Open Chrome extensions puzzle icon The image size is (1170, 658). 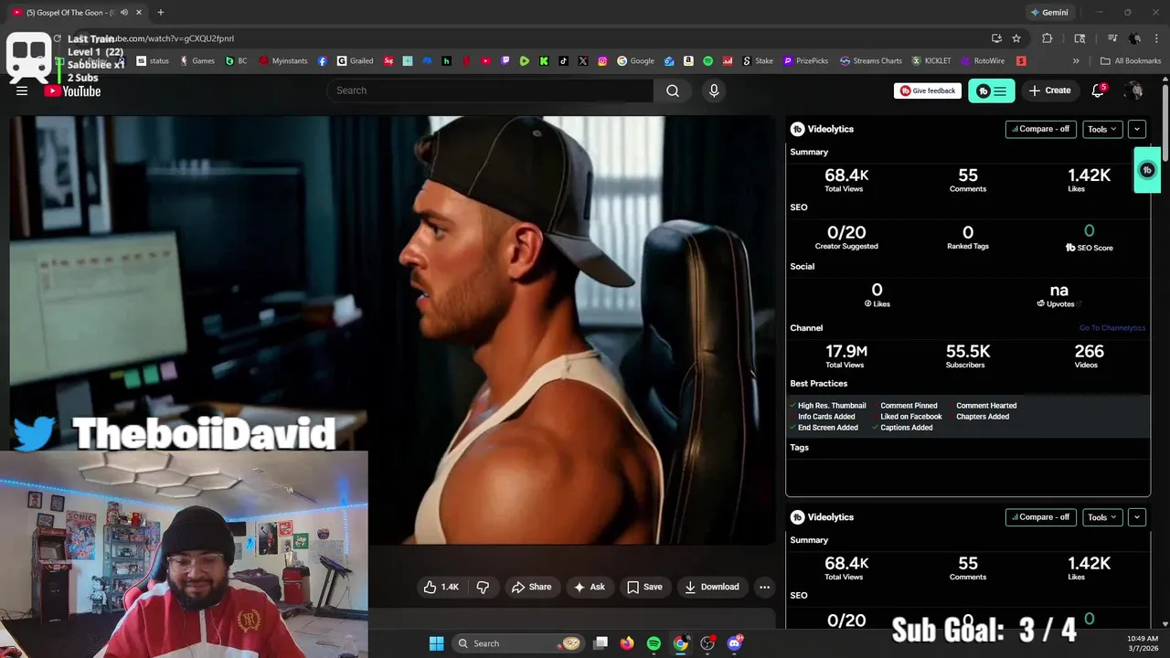pyautogui.click(x=1047, y=38)
